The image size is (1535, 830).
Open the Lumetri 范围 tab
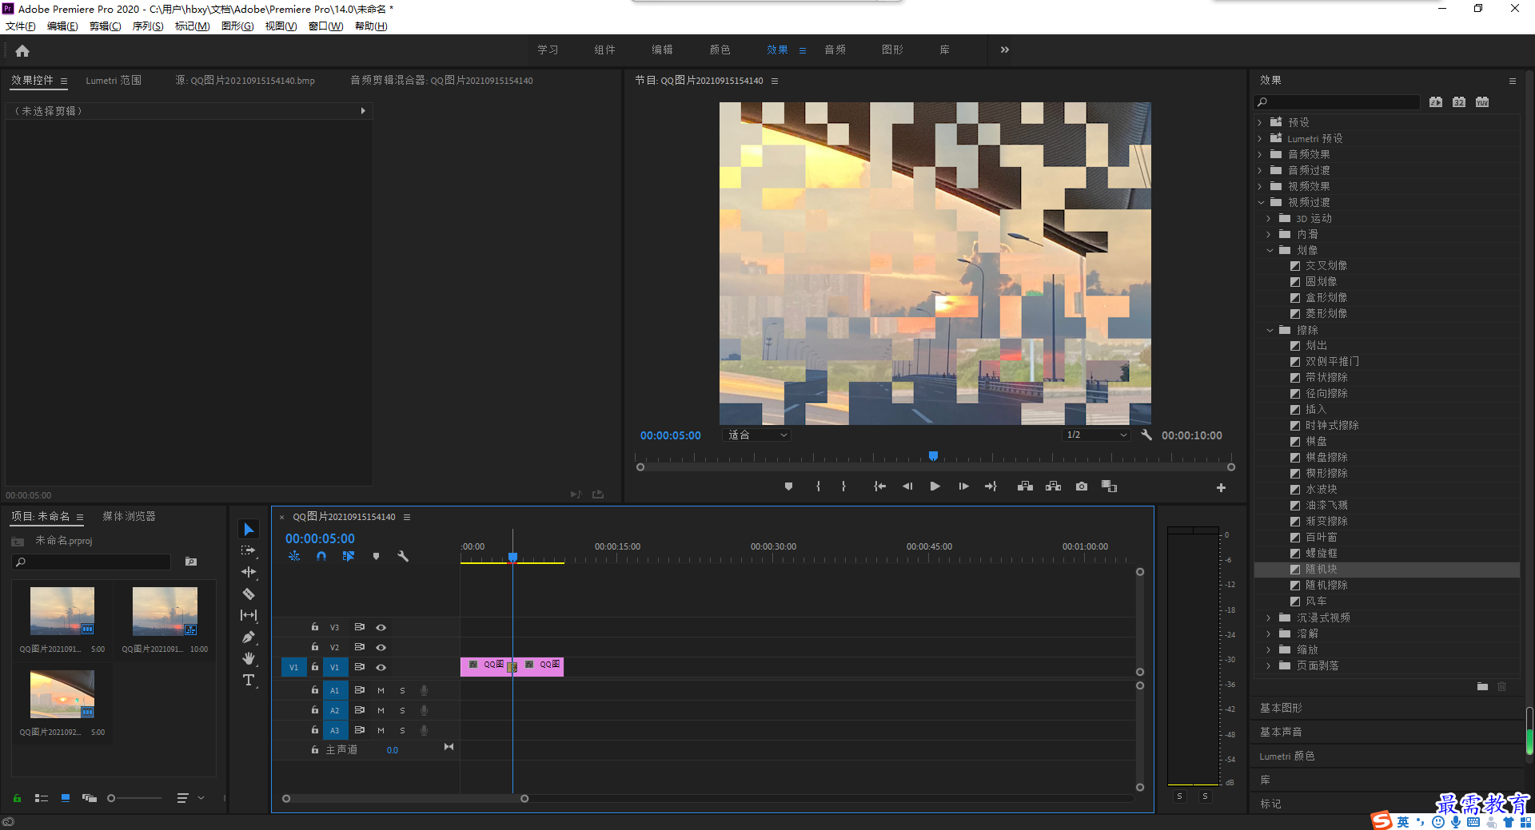114,81
